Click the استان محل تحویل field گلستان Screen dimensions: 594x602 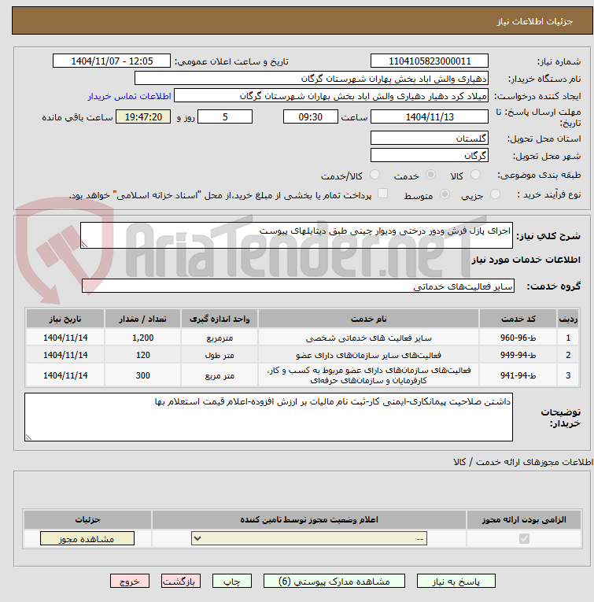pos(430,138)
